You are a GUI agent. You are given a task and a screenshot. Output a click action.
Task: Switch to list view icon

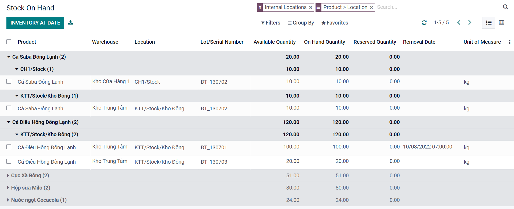pos(489,23)
